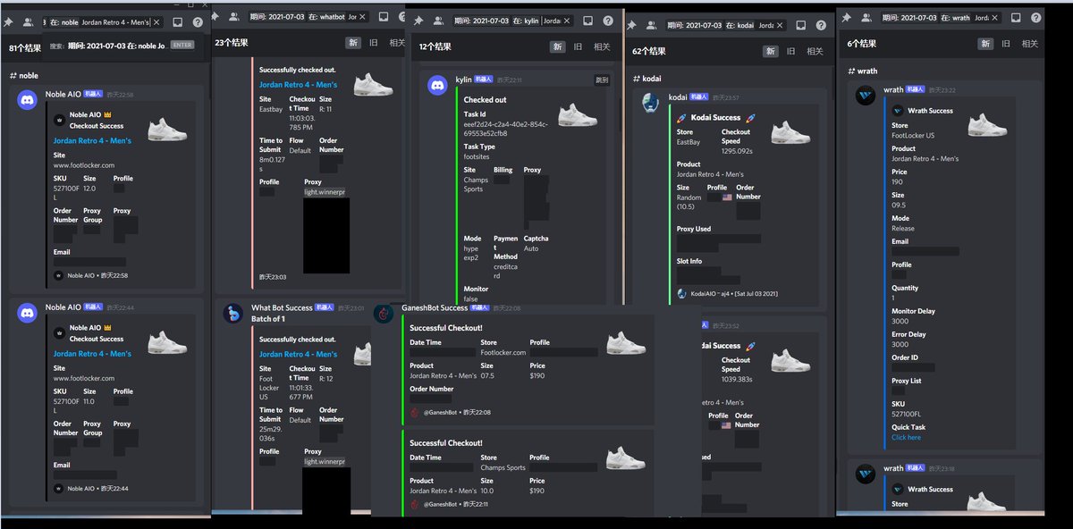This screenshot has height=529, width=1073.
Task: Select 新 sort tab in whatbot results
Action: pyautogui.click(x=353, y=42)
